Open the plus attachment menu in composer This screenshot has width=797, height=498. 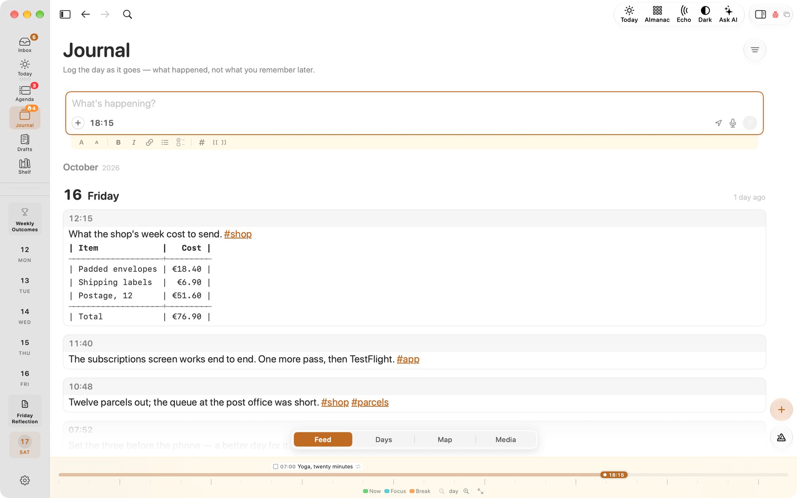click(78, 123)
